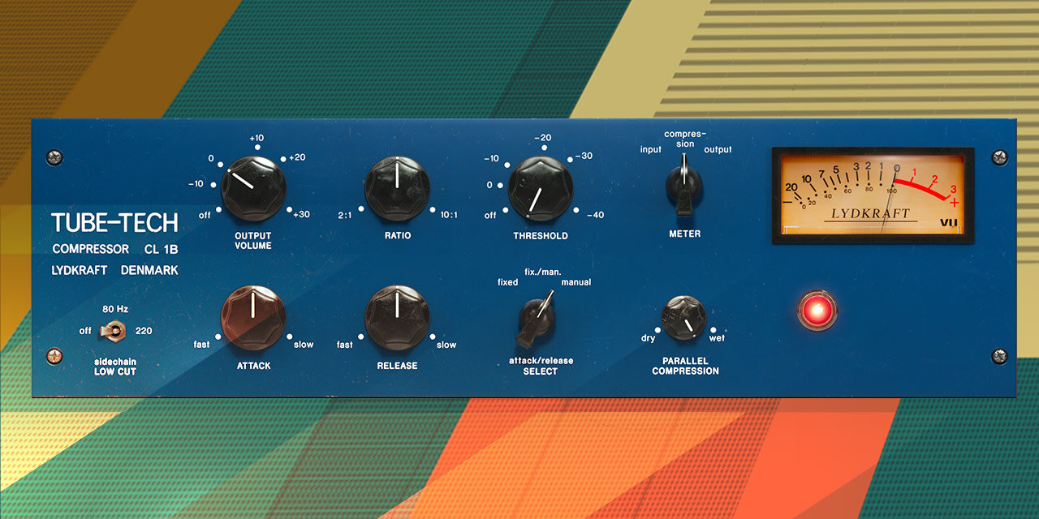Screen dimensions: 1039x519
Task: Click the 'wet' label on Parallel Compression
Action: 718,338
